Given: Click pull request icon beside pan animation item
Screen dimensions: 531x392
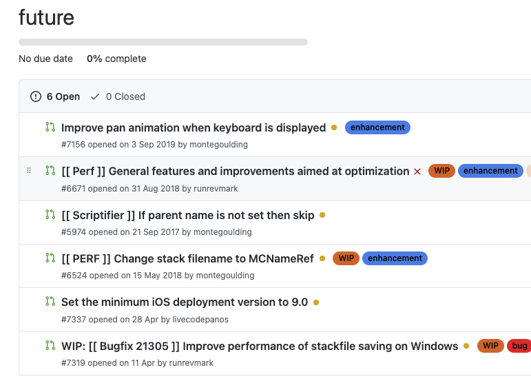Looking at the screenshot, I should pos(50,127).
